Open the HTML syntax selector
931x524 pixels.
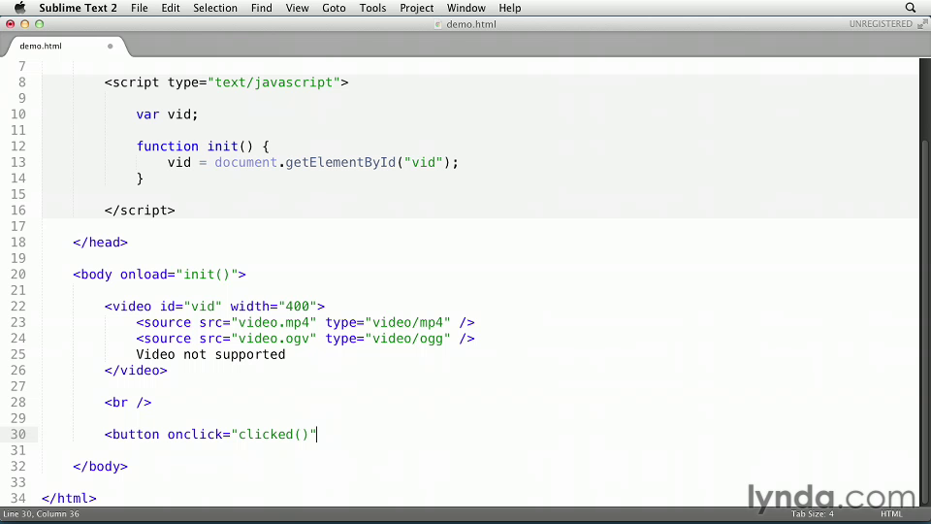point(891,514)
